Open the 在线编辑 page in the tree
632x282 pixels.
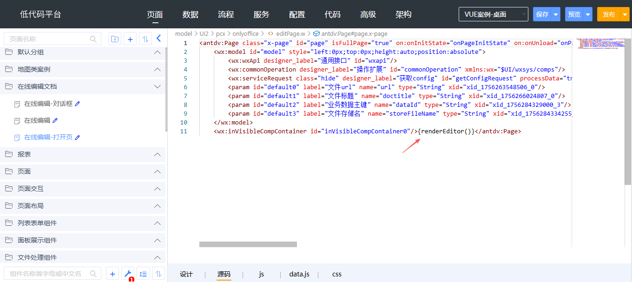pos(37,120)
